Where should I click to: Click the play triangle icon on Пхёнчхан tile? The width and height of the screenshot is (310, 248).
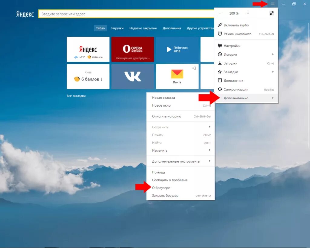169,49
